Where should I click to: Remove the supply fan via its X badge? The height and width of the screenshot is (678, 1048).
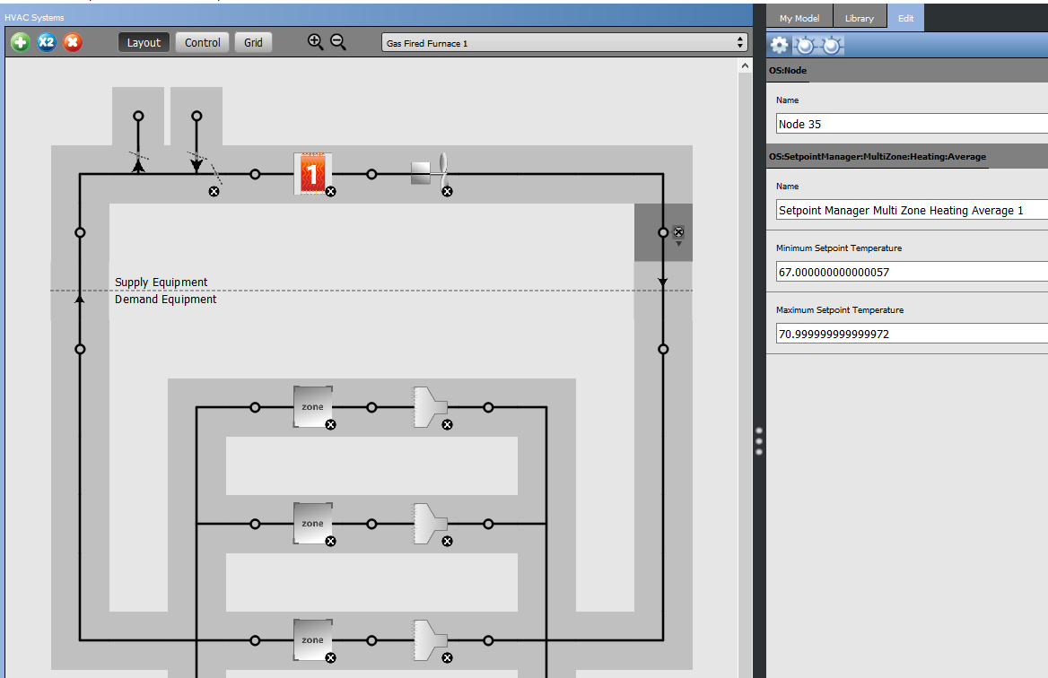pyautogui.click(x=448, y=192)
